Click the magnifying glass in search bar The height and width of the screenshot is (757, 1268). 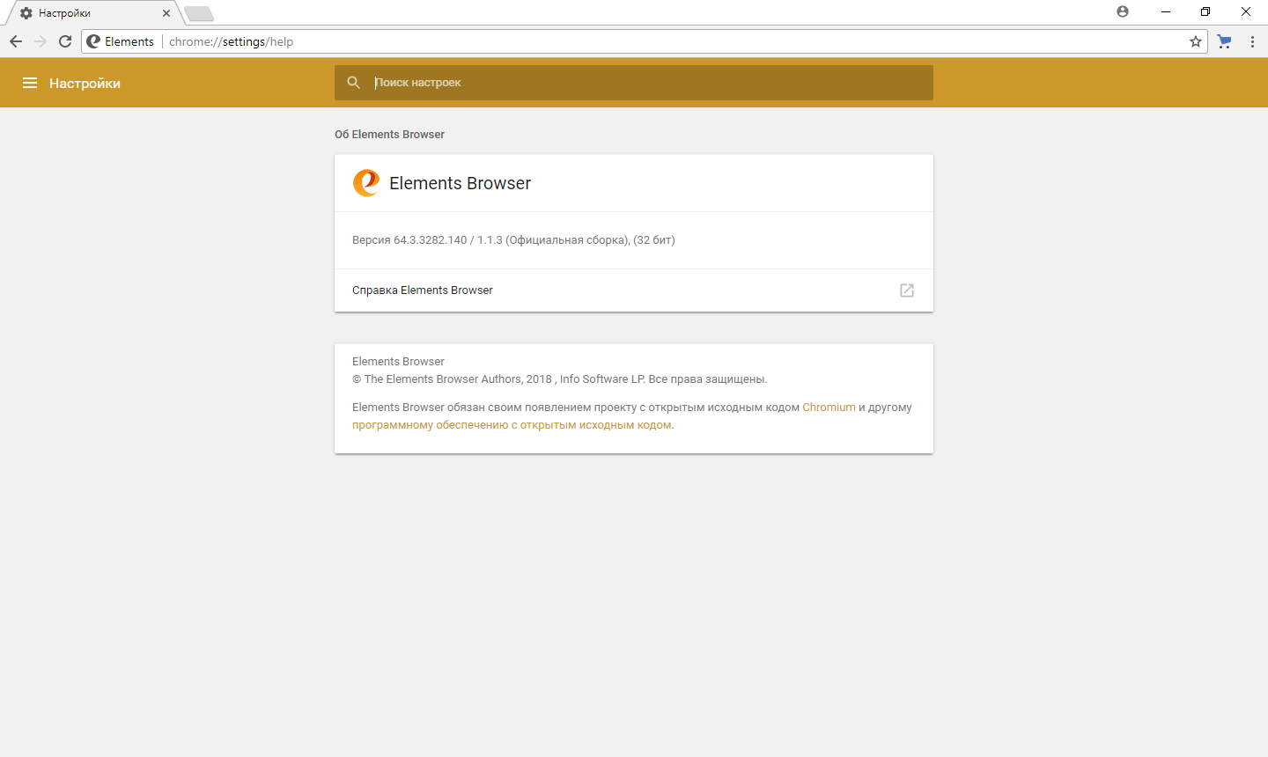pyautogui.click(x=353, y=82)
